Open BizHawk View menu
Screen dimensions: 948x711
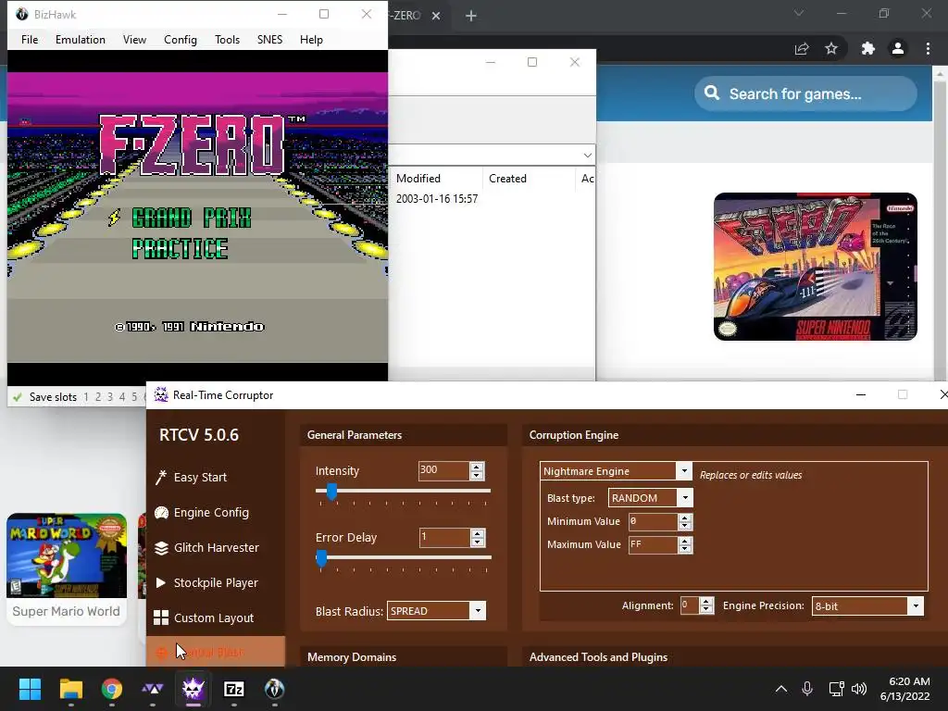click(x=134, y=39)
